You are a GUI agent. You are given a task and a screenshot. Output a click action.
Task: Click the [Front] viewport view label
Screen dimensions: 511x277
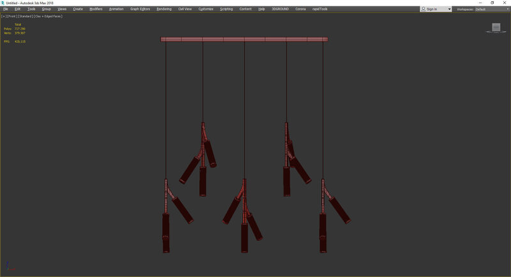(11, 16)
